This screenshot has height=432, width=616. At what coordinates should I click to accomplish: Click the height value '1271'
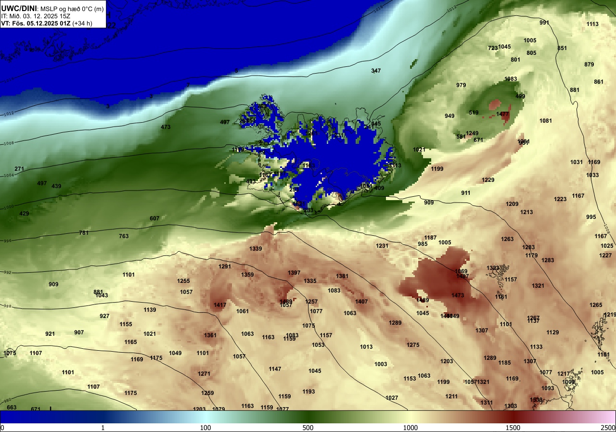click(x=204, y=374)
